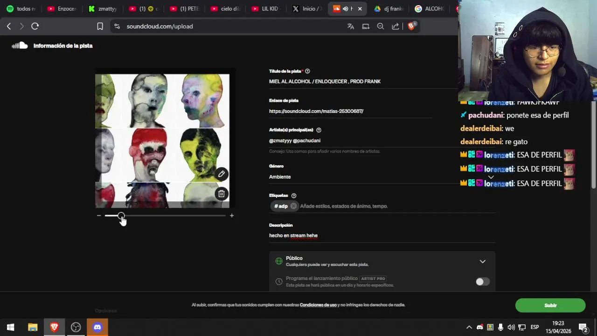
Task: Remove the adp tag with its X
Action: coord(293,206)
